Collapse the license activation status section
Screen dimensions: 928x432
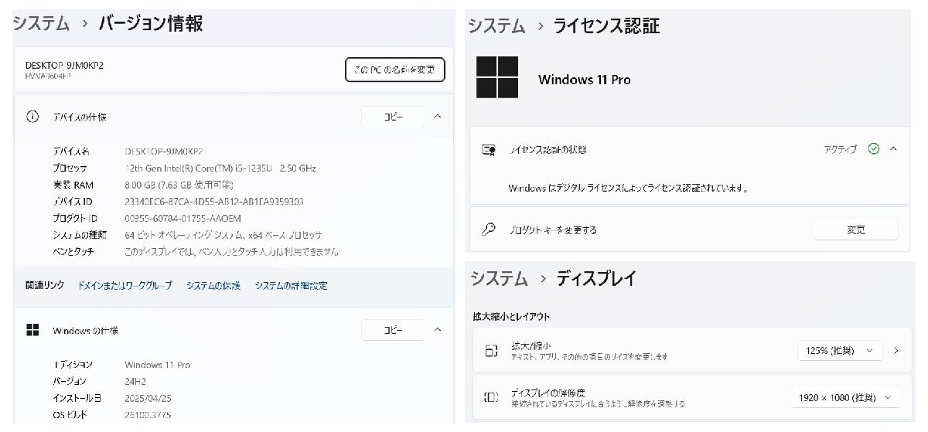(893, 149)
